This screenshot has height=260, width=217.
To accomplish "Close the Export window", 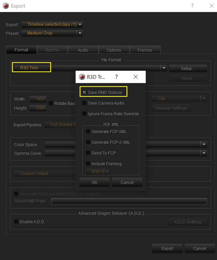I will coord(211,6).
